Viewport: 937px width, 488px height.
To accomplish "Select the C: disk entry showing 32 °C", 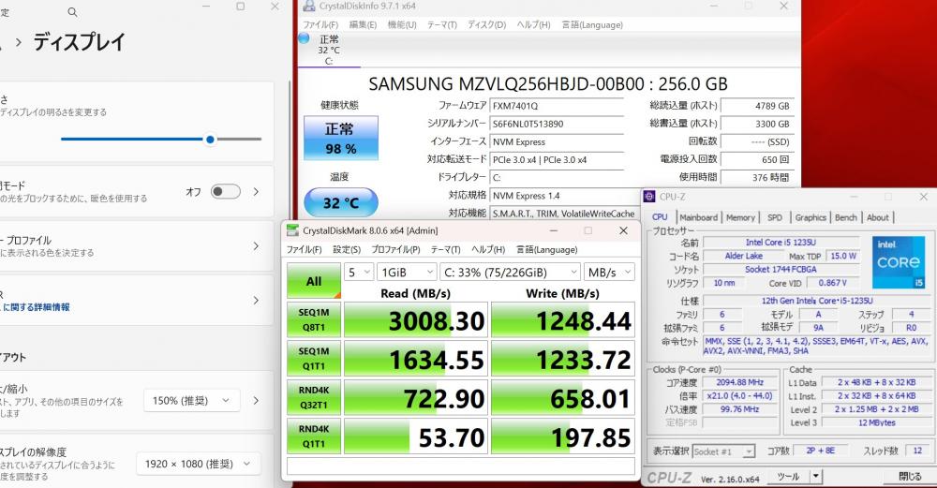I will pyautogui.click(x=329, y=50).
